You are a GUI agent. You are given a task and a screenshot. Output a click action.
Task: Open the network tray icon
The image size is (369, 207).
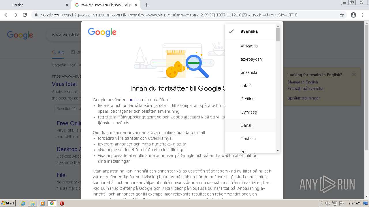(335, 203)
